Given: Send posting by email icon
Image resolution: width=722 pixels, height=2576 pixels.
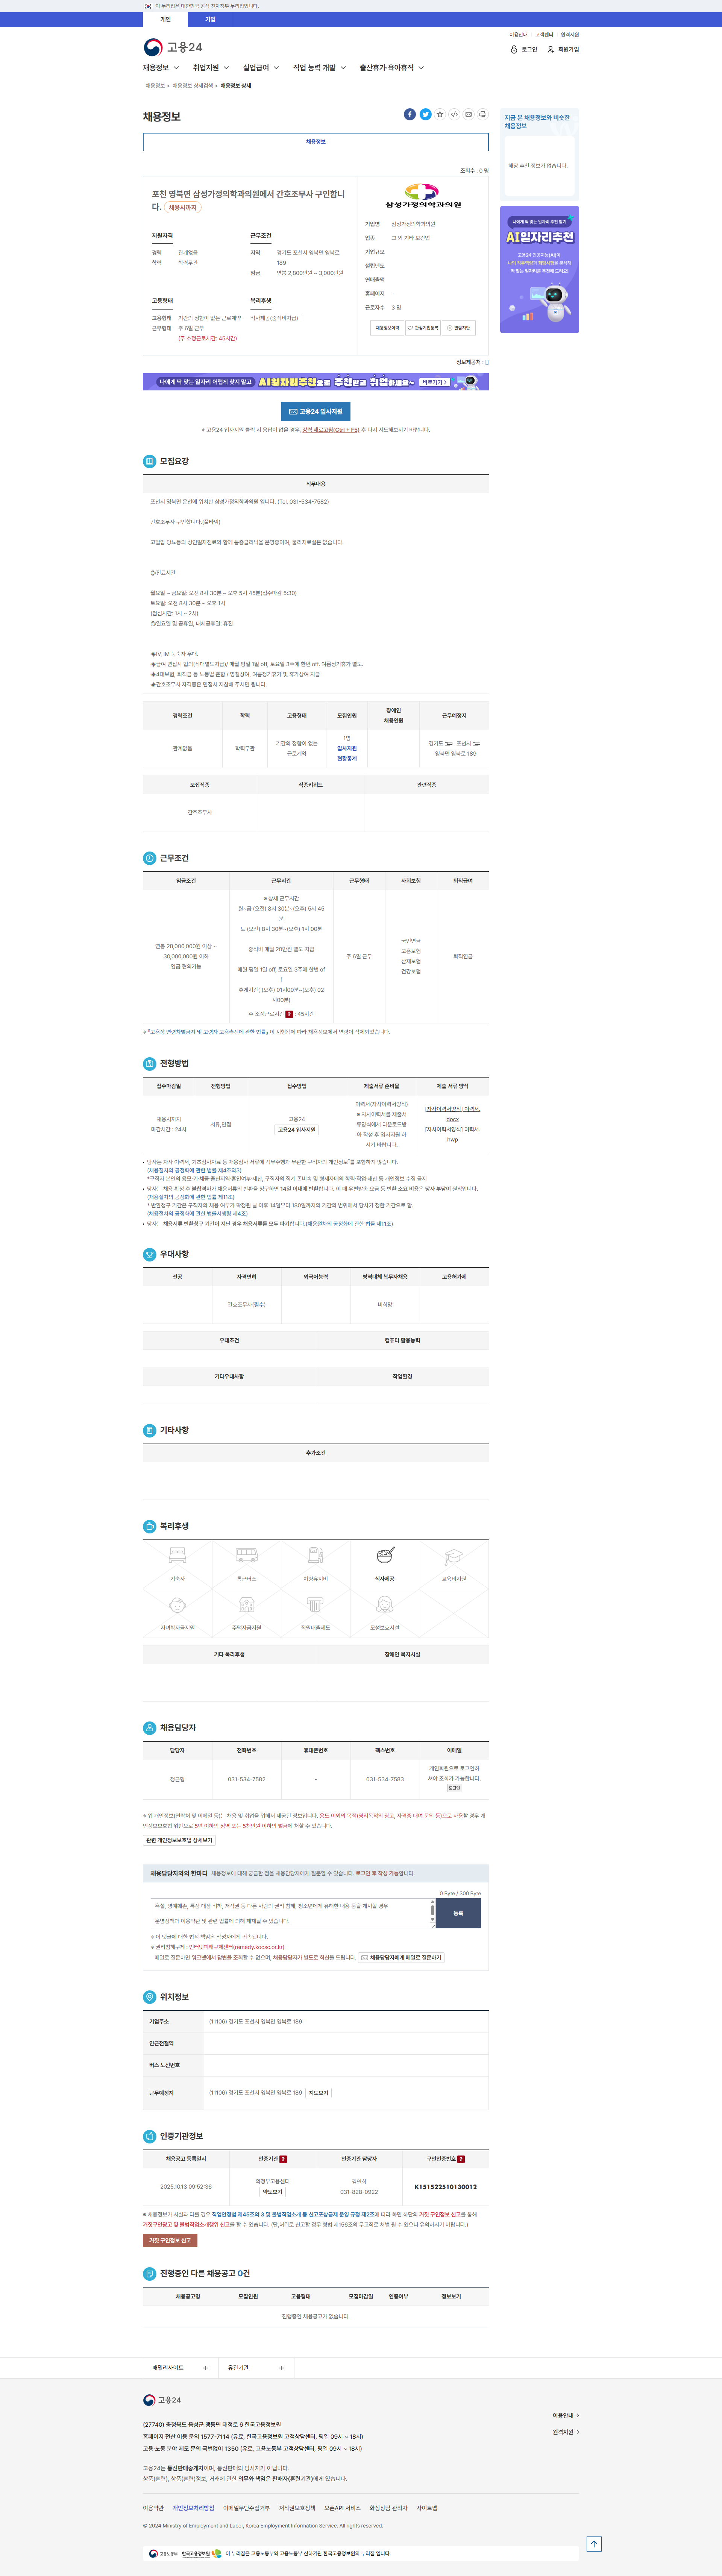Looking at the screenshot, I should pos(468,114).
